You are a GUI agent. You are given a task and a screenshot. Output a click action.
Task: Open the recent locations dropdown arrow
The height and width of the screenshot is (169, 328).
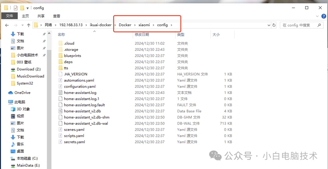tap(22, 25)
